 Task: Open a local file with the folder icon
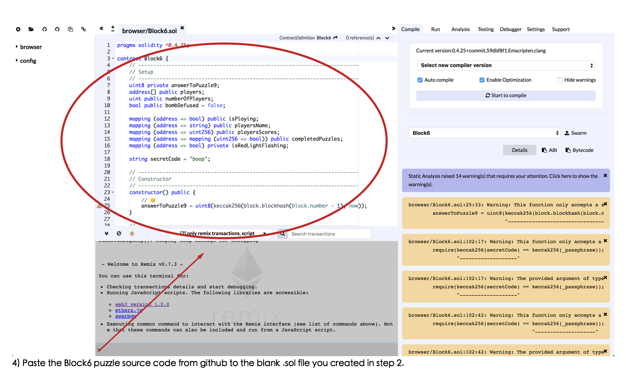[31, 29]
